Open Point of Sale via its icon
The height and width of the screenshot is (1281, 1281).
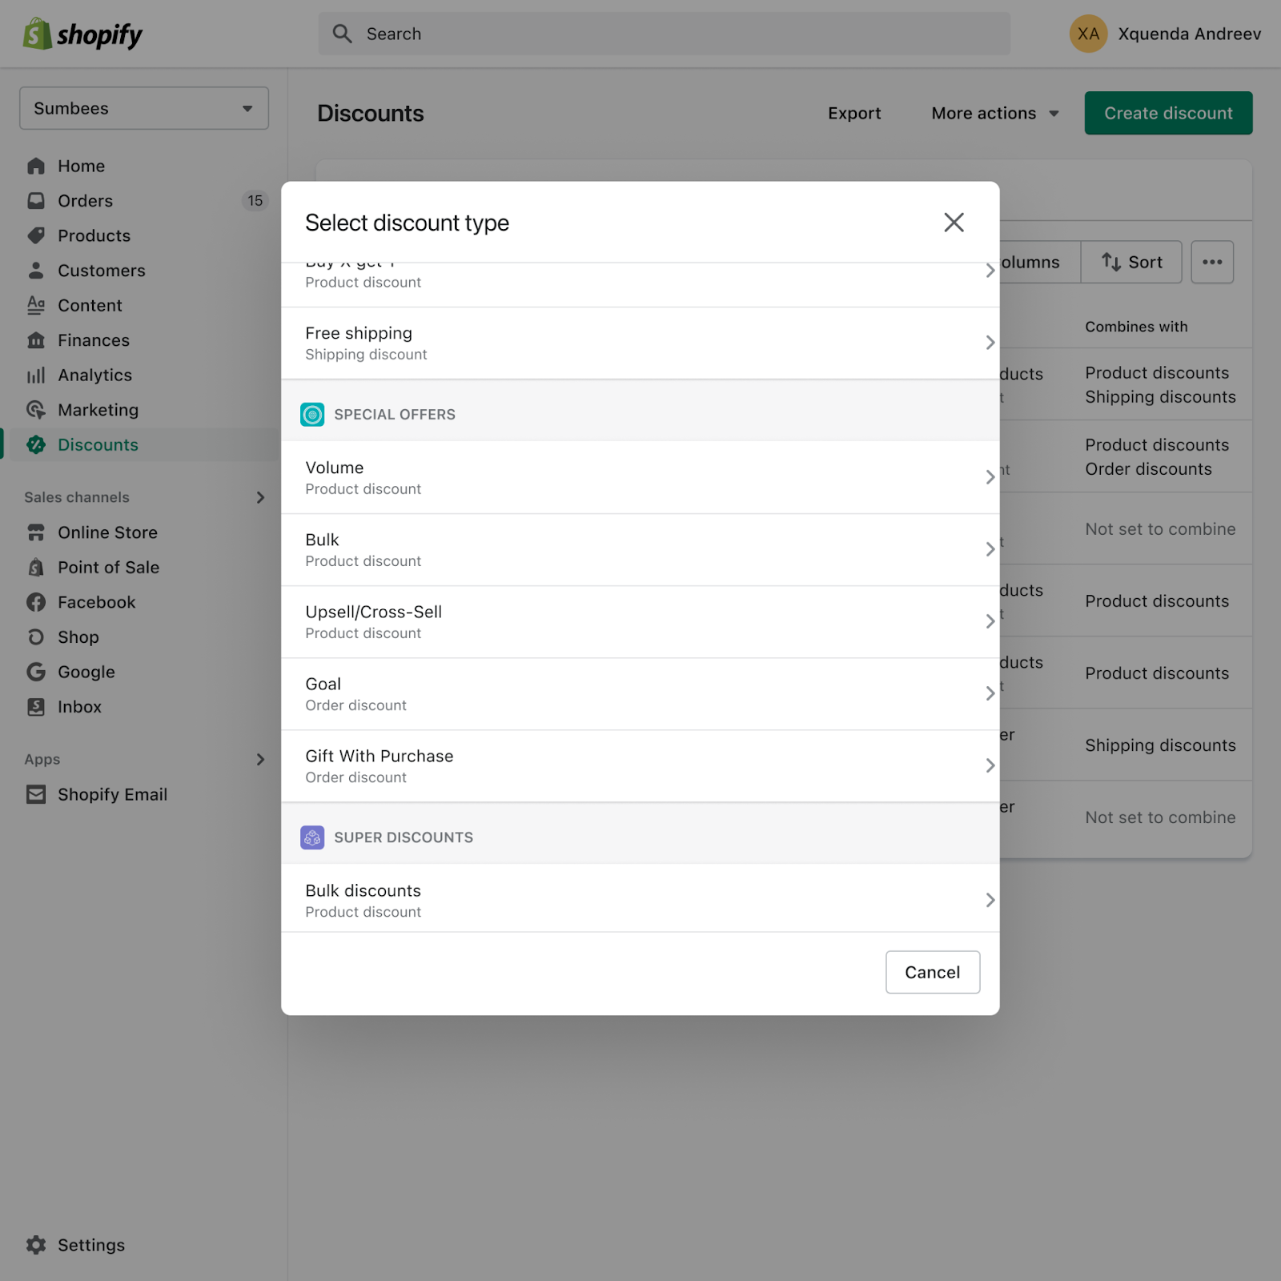(36, 567)
